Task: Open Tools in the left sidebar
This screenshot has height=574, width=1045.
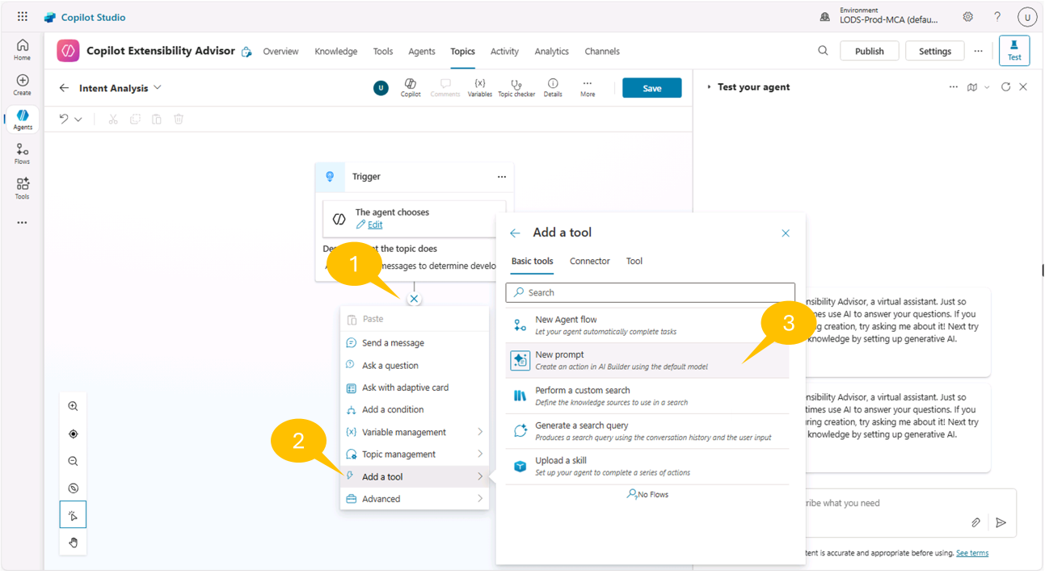Action: coord(22,189)
